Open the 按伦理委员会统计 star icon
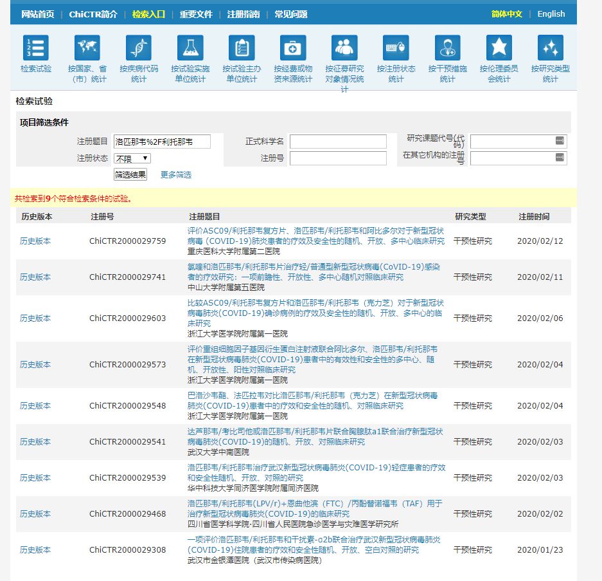 [x=499, y=48]
